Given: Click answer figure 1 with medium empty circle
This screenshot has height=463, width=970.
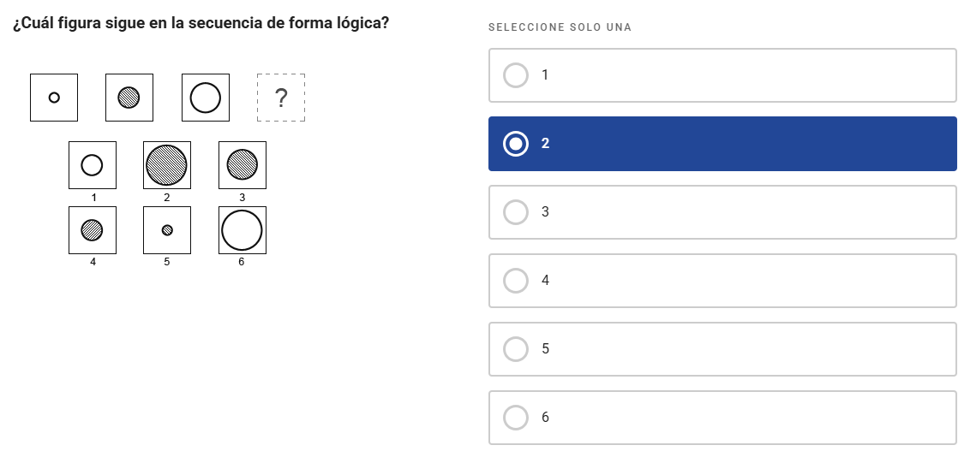Looking at the screenshot, I should pyautogui.click(x=93, y=165).
